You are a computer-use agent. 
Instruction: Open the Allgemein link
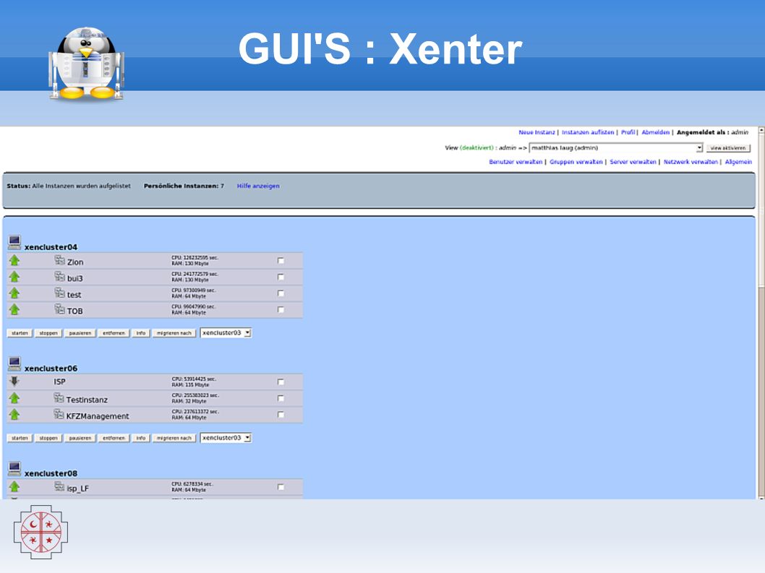pos(738,162)
